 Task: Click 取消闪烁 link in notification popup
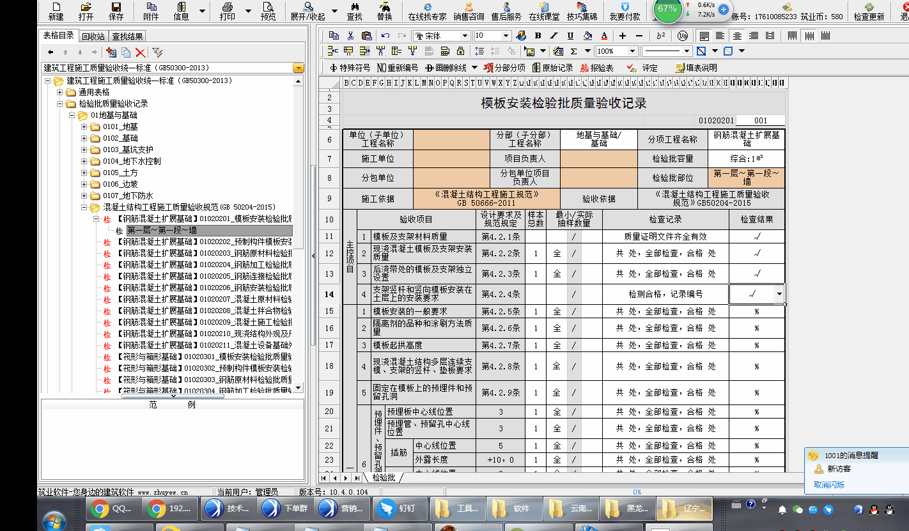[x=828, y=484]
